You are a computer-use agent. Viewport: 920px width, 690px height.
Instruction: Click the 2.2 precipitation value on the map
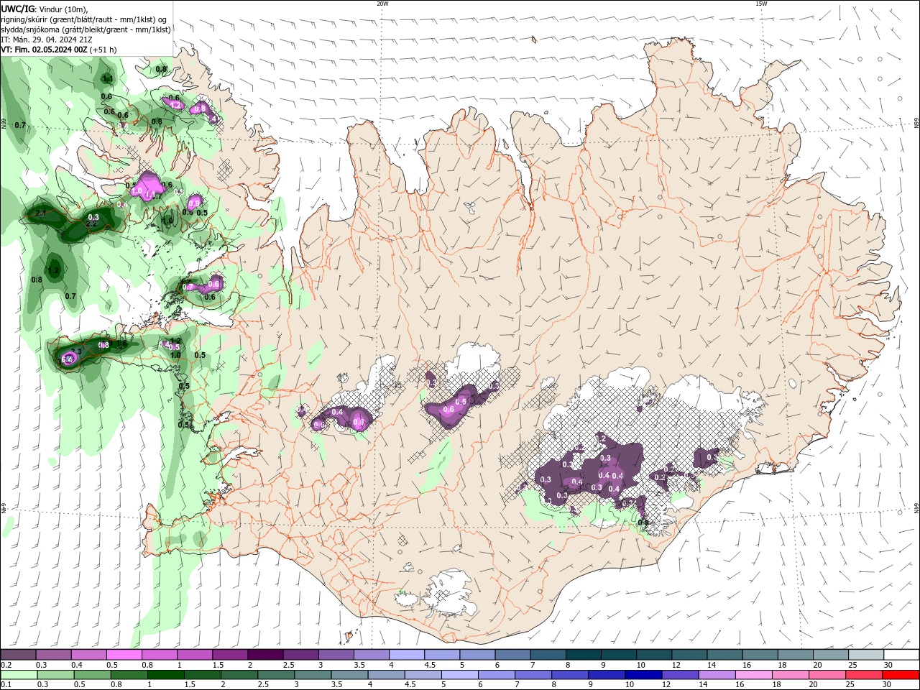pyautogui.click(x=91, y=224)
